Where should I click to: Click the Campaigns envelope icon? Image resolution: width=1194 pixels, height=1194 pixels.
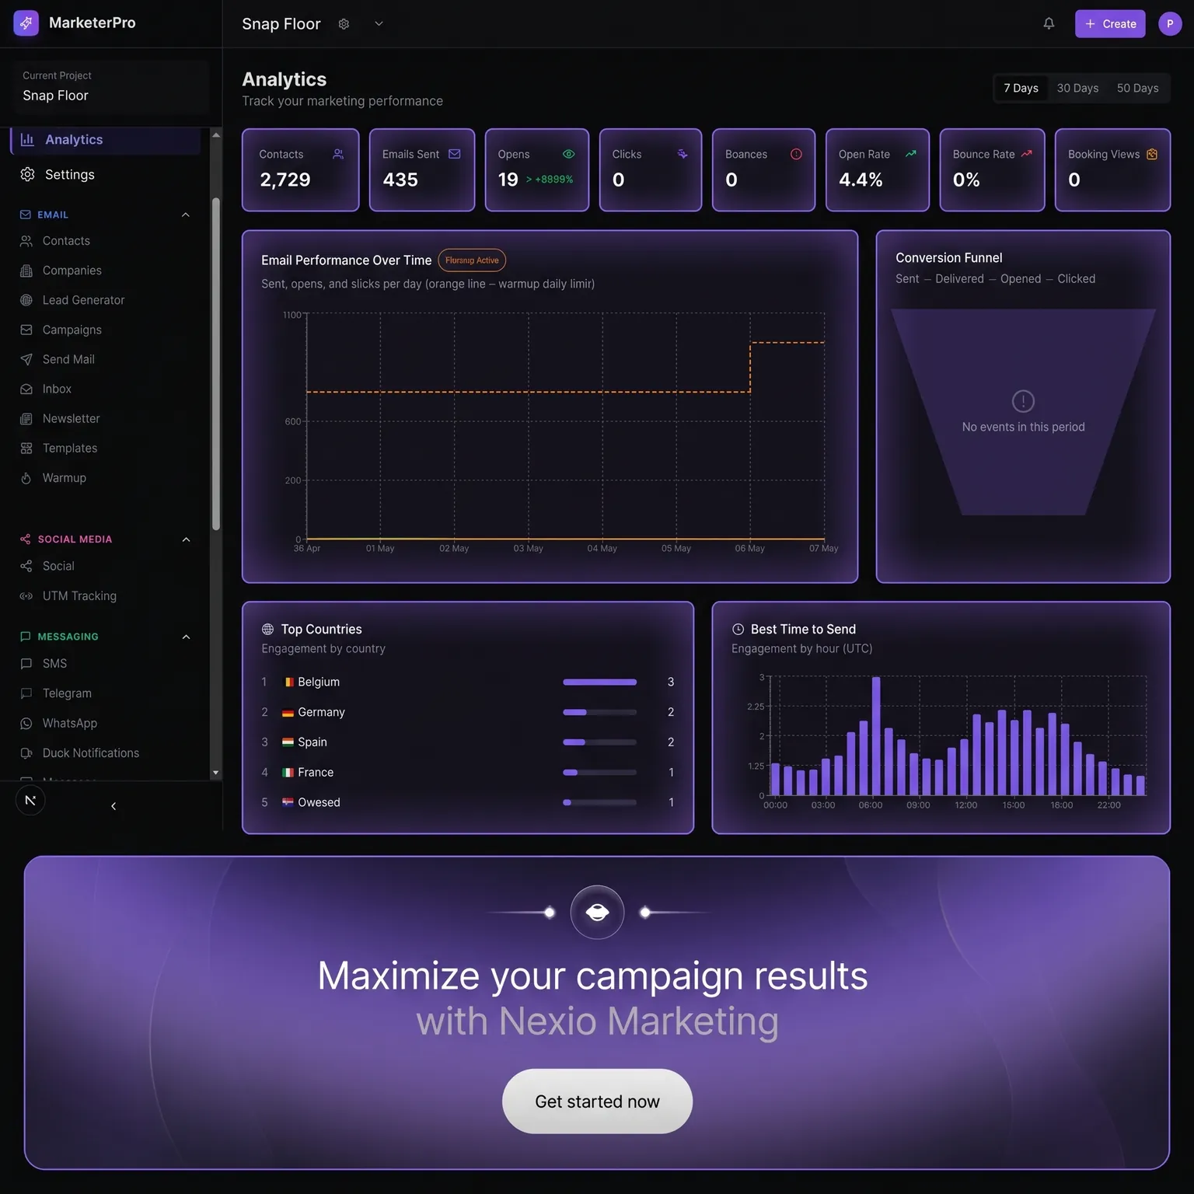(x=26, y=330)
